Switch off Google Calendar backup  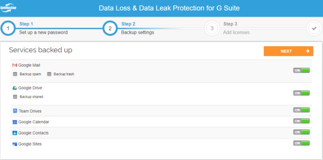tap(301, 121)
